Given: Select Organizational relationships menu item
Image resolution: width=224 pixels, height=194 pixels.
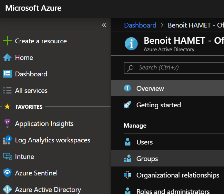Looking at the screenshot, I should pyautogui.click(x=177, y=175).
